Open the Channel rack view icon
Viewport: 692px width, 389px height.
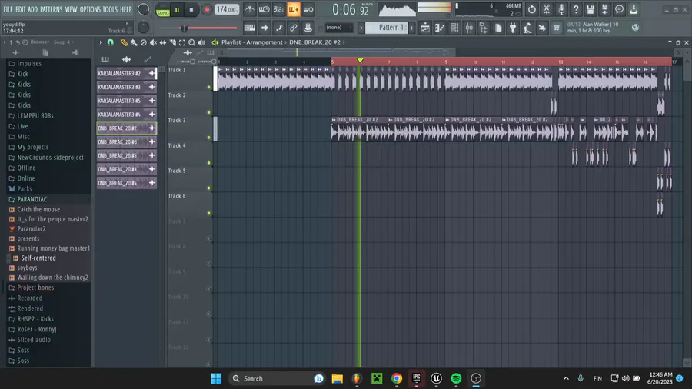[x=454, y=28]
